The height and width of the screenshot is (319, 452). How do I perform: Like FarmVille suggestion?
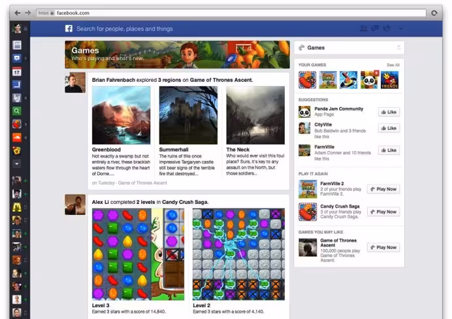[x=389, y=150]
